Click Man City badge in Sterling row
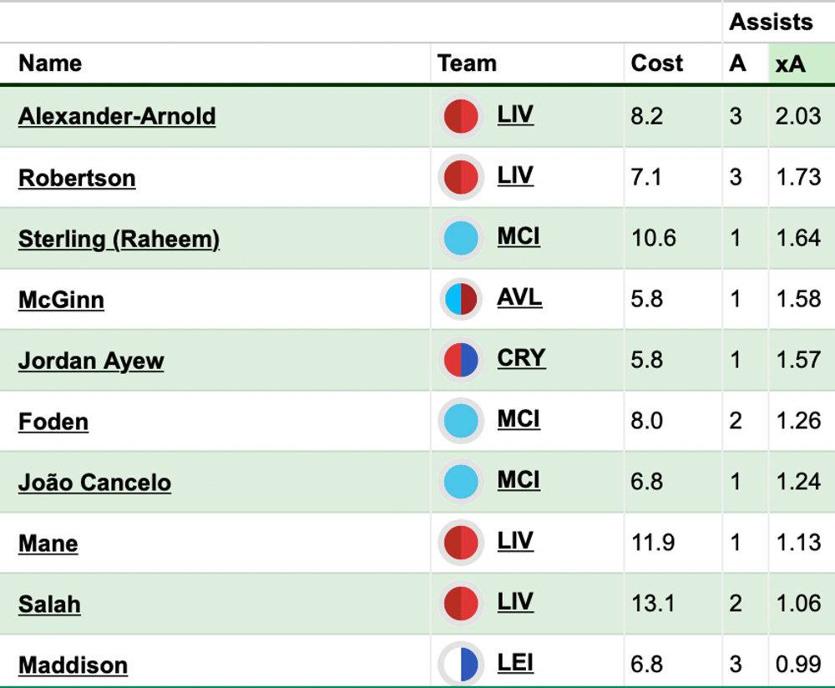This screenshot has height=688, width=835. [x=461, y=238]
